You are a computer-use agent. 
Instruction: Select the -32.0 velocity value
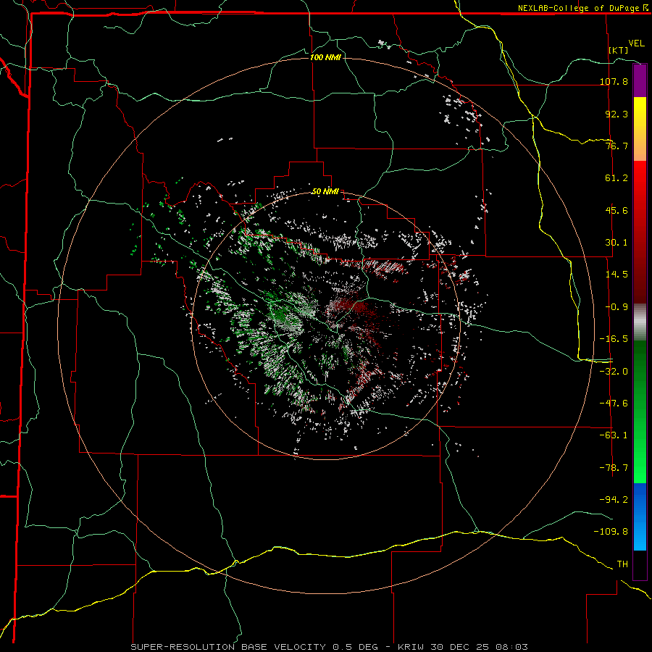tap(614, 372)
